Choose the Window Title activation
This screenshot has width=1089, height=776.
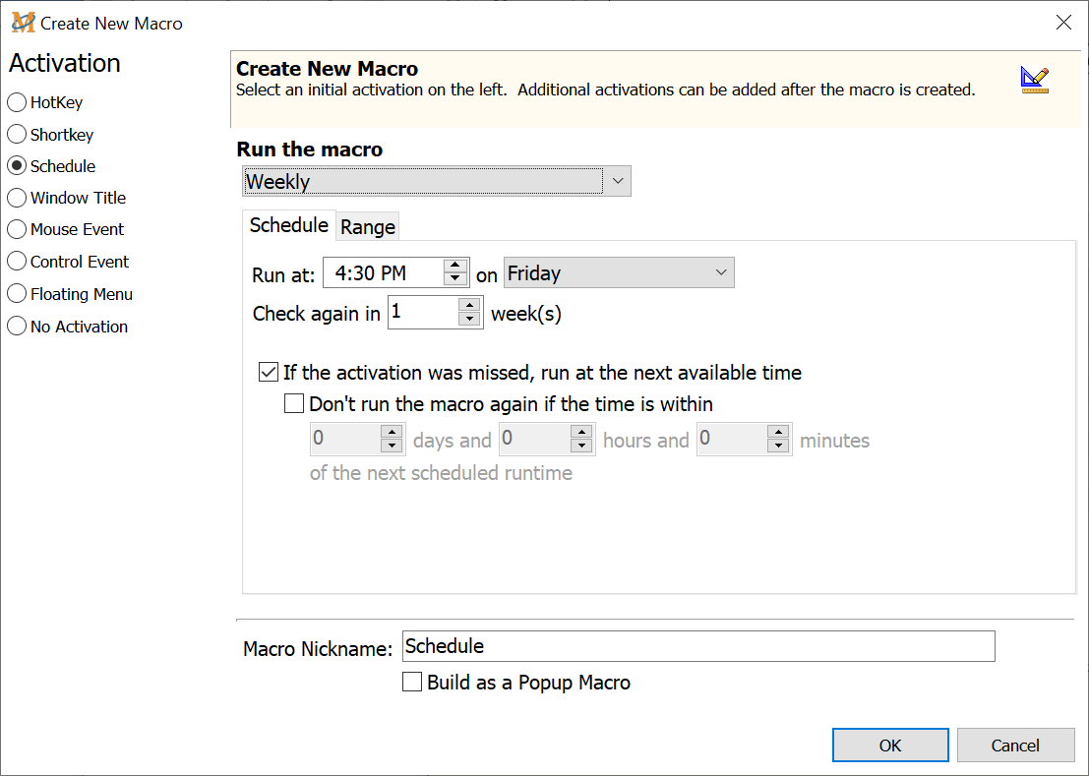pyautogui.click(x=17, y=198)
